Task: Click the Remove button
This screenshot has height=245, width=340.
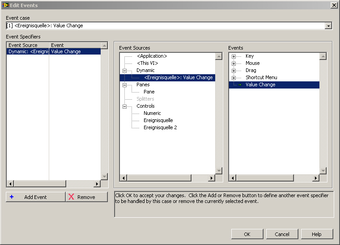Action: tap(87, 197)
